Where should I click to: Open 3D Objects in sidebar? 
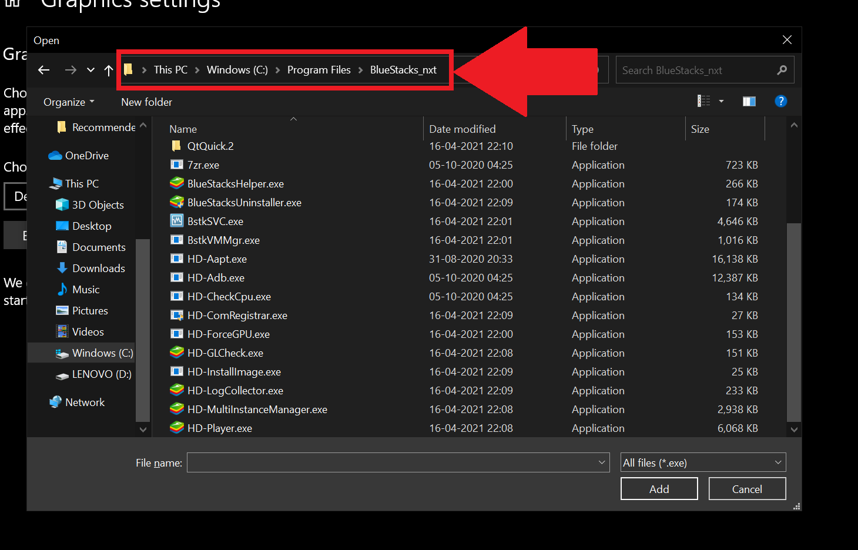click(x=90, y=204)
